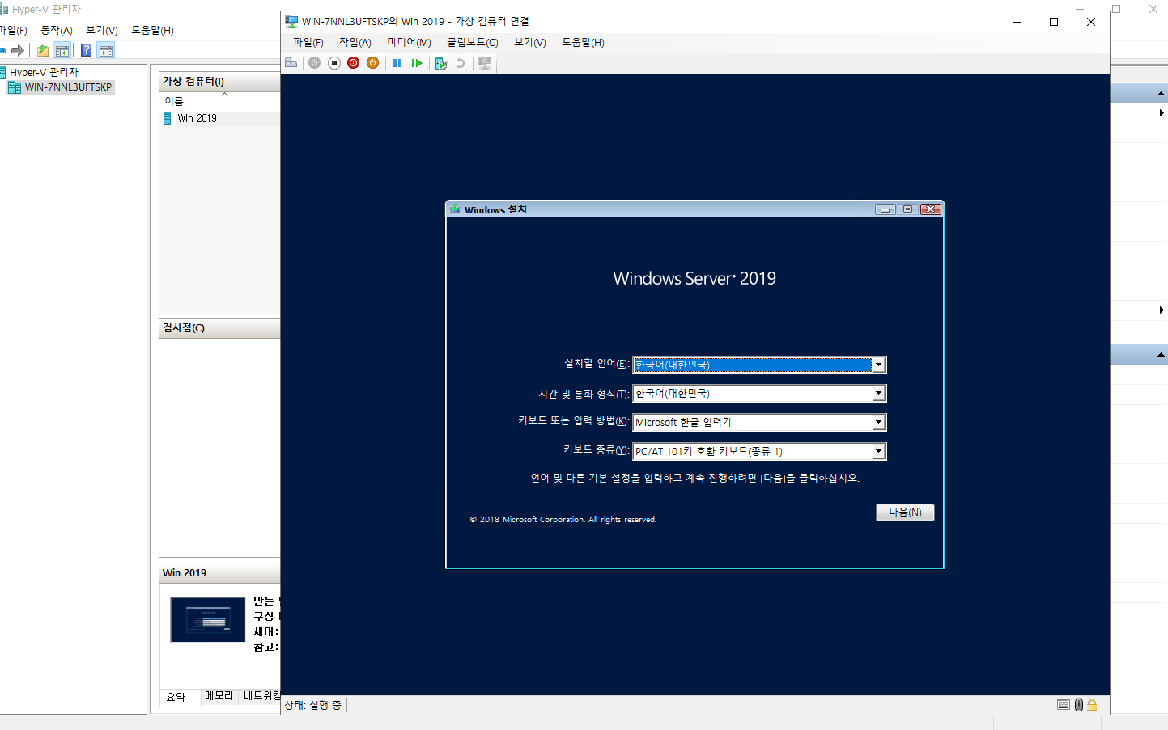Screen dimensions: 1168x730
Task: Click the Up one level folder icon
Action: pos(43,50)
